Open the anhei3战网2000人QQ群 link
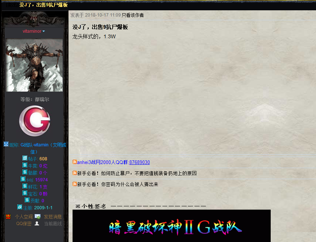 tap(102, 162)
